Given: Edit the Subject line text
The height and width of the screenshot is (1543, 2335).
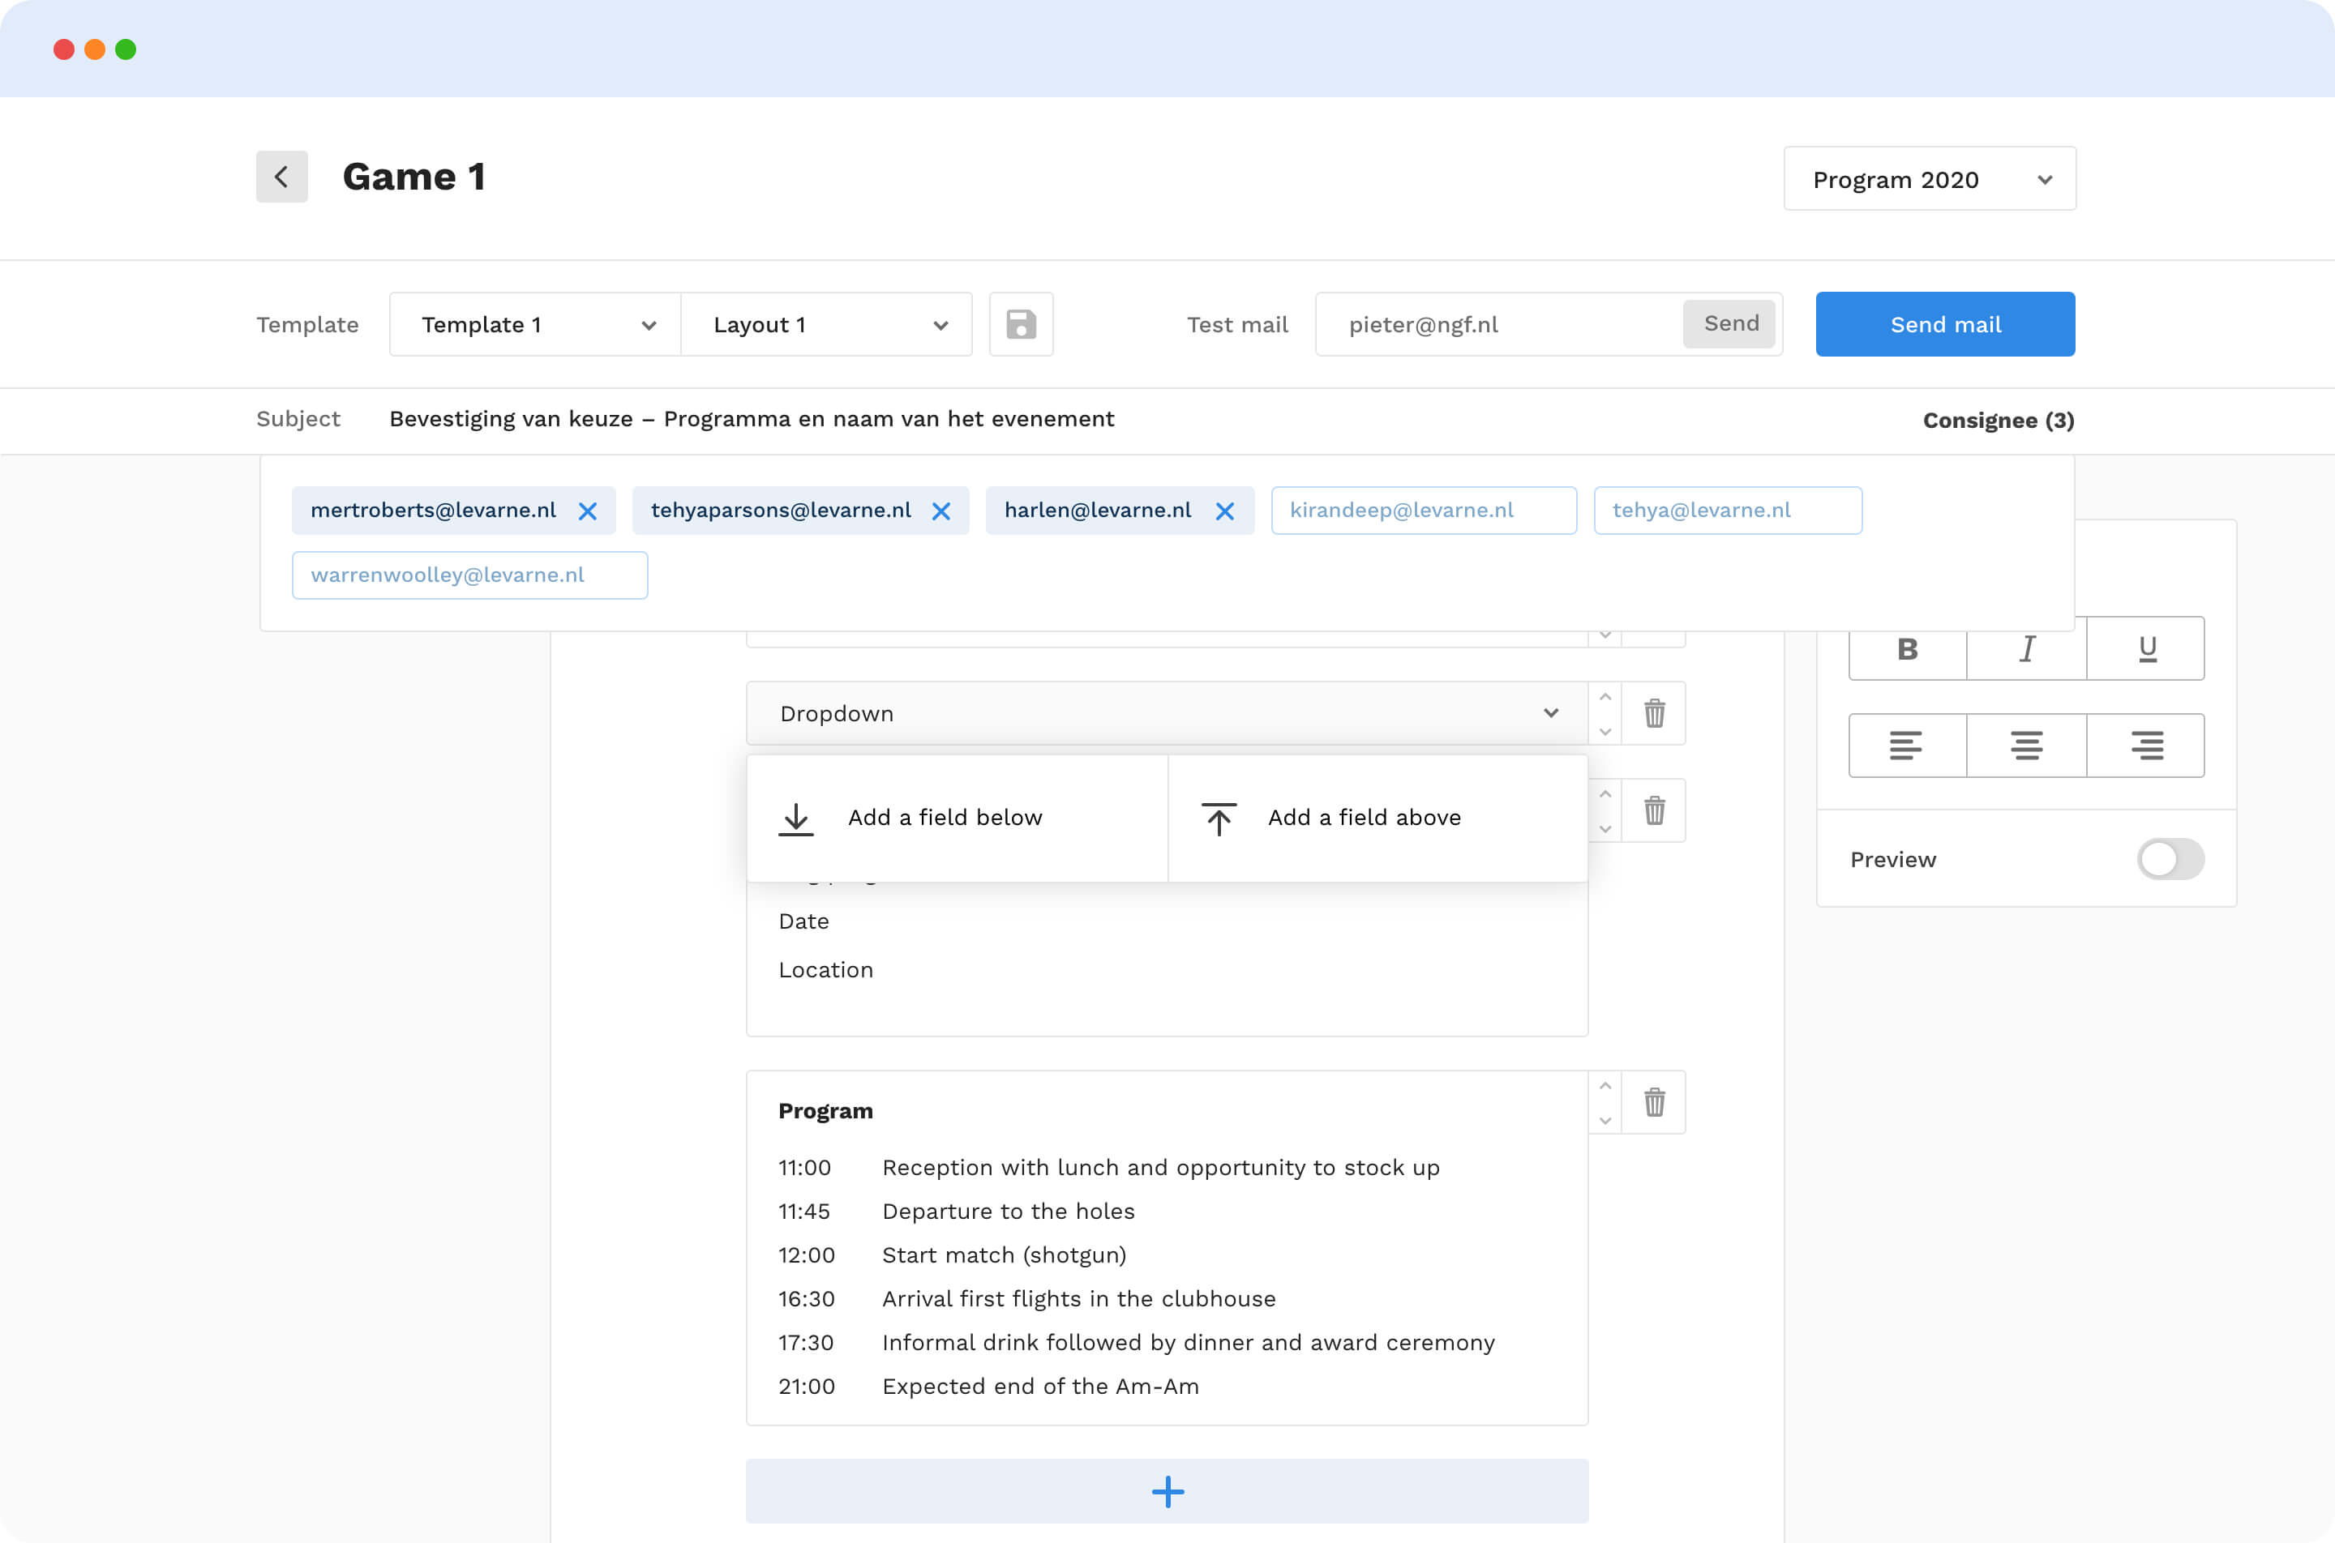Looking at the screenshot, I should coord(751,419).
